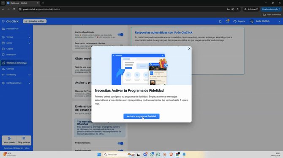This screenshot has height=158, width=283.
Task: Select the Dashboard - OlaClick tab
Action: point(22,3)
